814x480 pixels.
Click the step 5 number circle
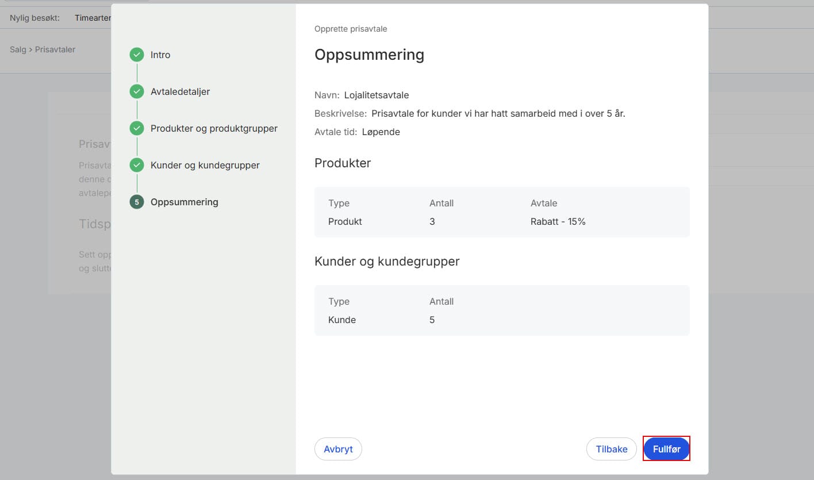[137, 202]
